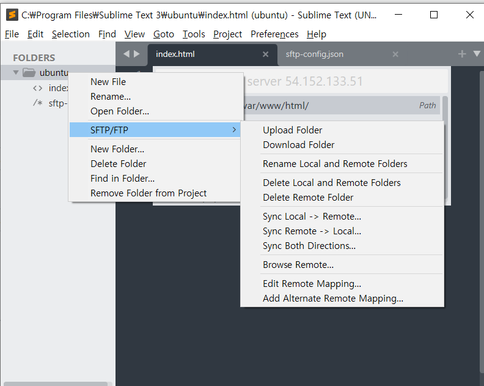The image size is (484, 386).
Task: Close the index.html tab
Action: click(265, 54)
